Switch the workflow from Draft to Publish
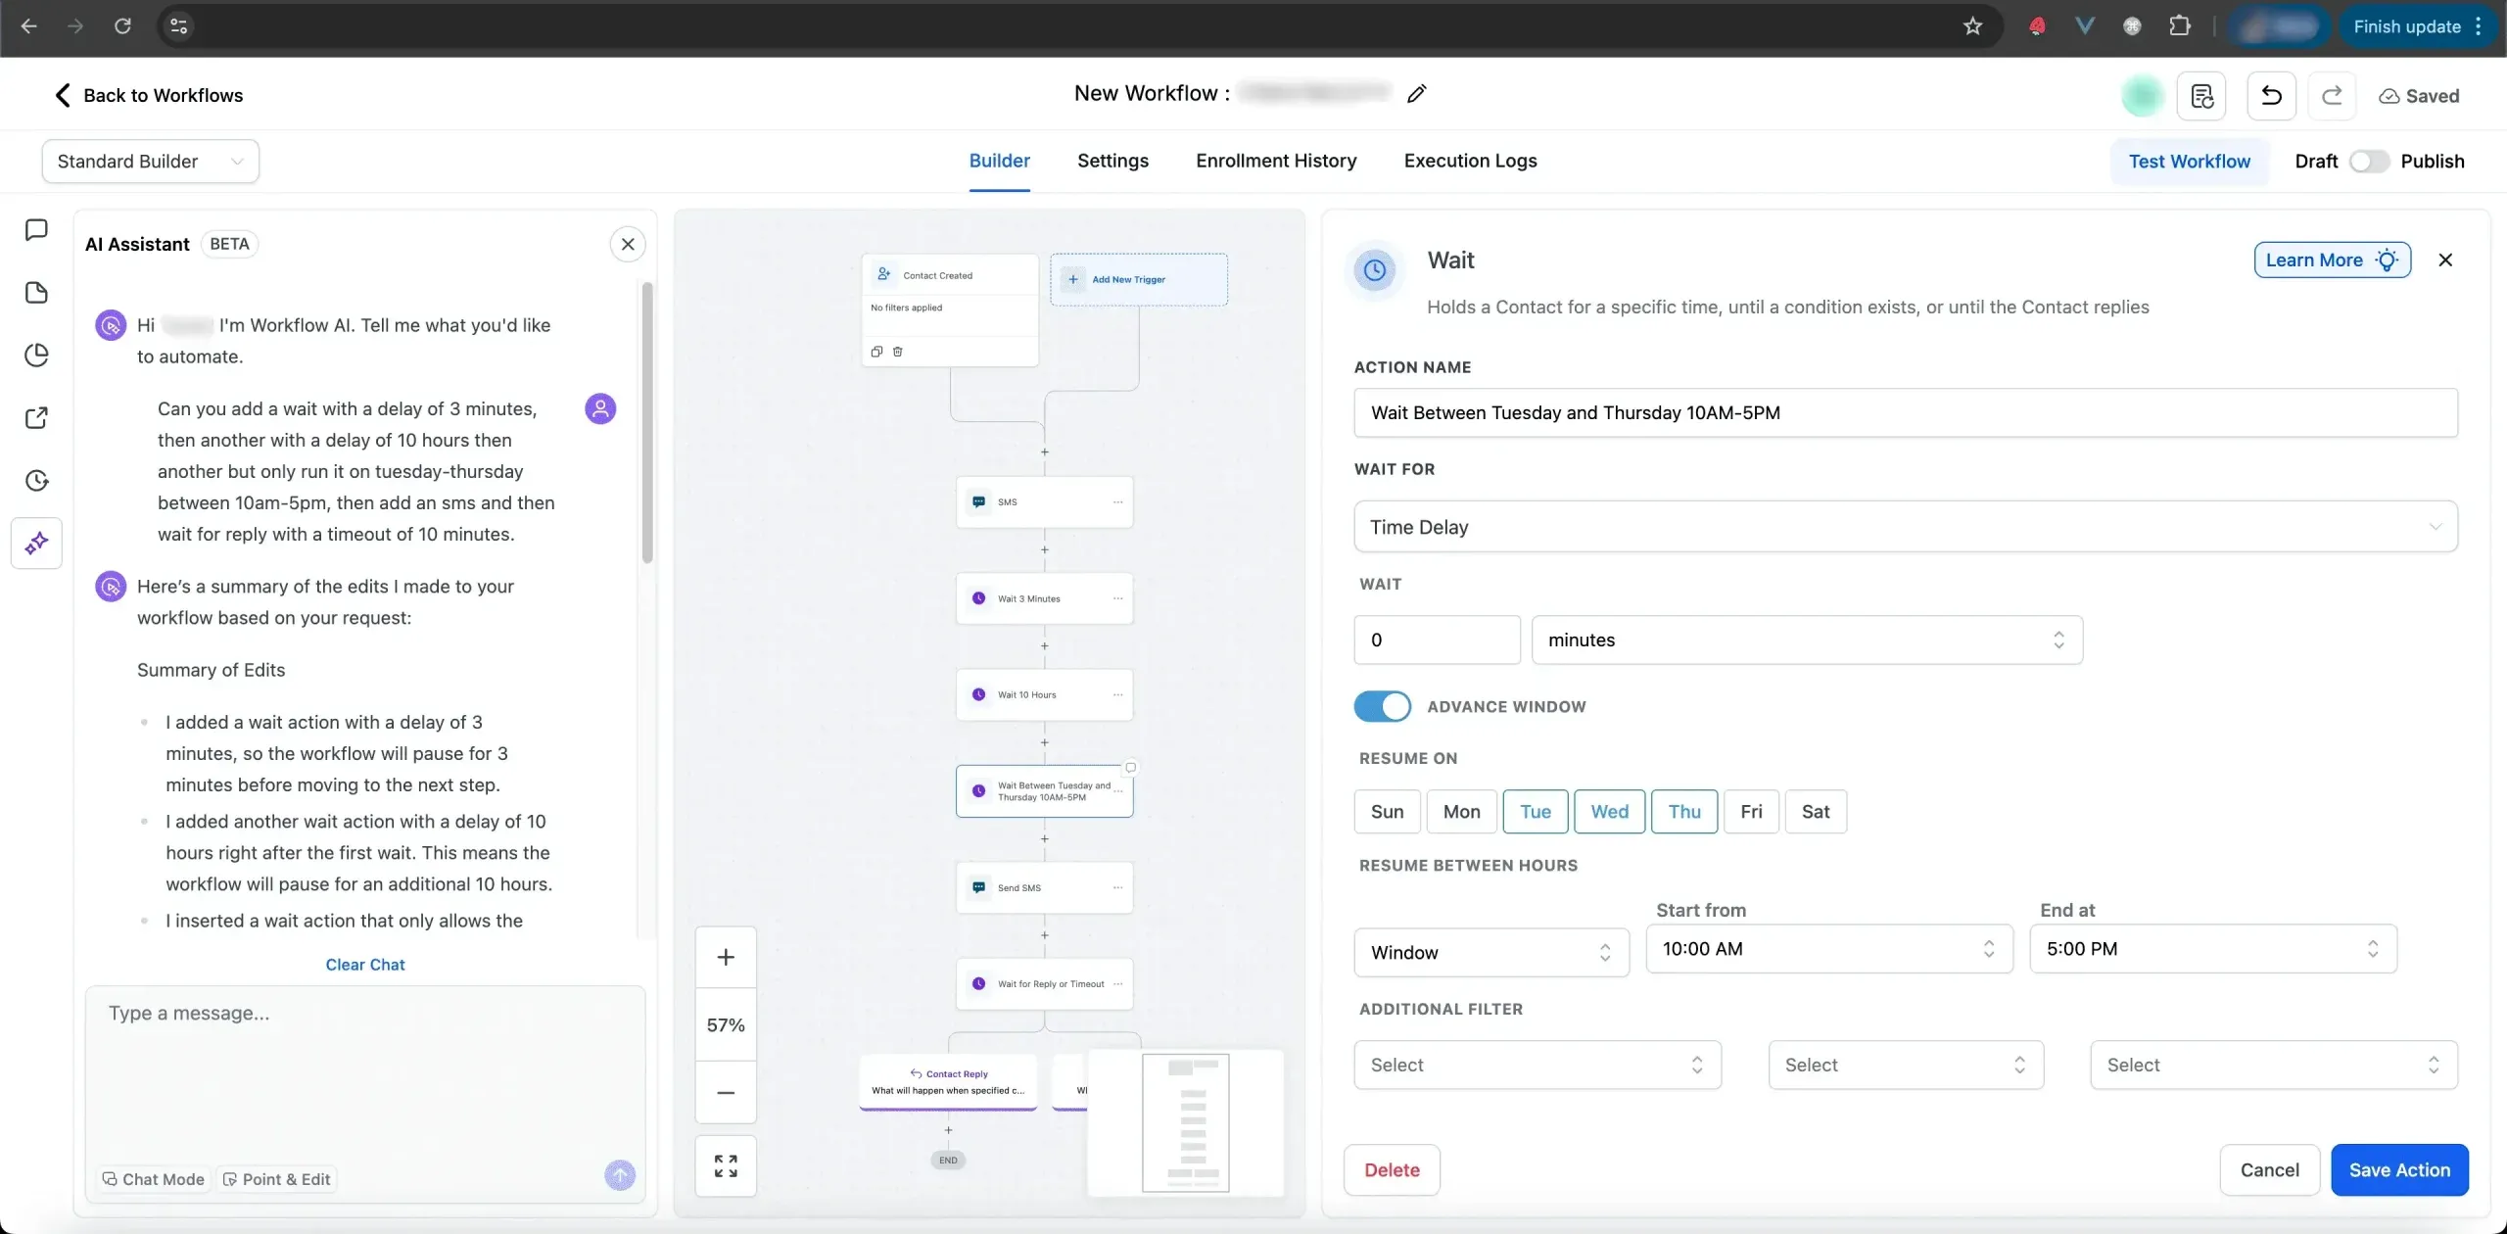This screenshot has width=2507, height=1234. 2370,161
